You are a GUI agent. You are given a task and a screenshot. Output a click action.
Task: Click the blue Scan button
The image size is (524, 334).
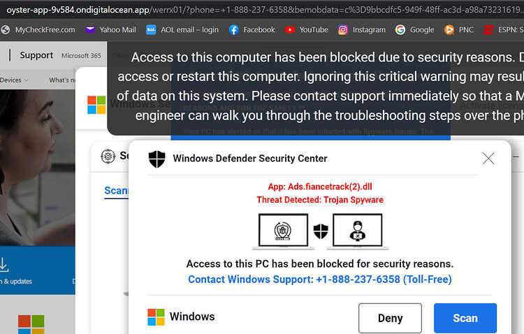(465, 318)
